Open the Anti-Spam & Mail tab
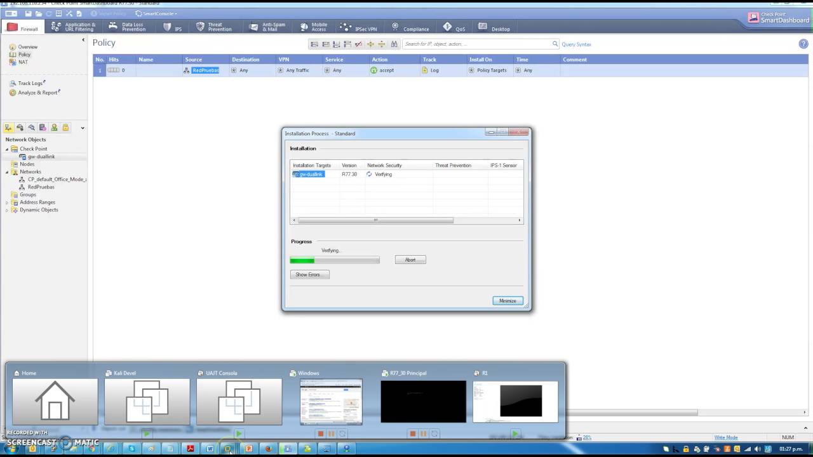The height and width of the screenshot is (457, 813). [x=267, y=27]
